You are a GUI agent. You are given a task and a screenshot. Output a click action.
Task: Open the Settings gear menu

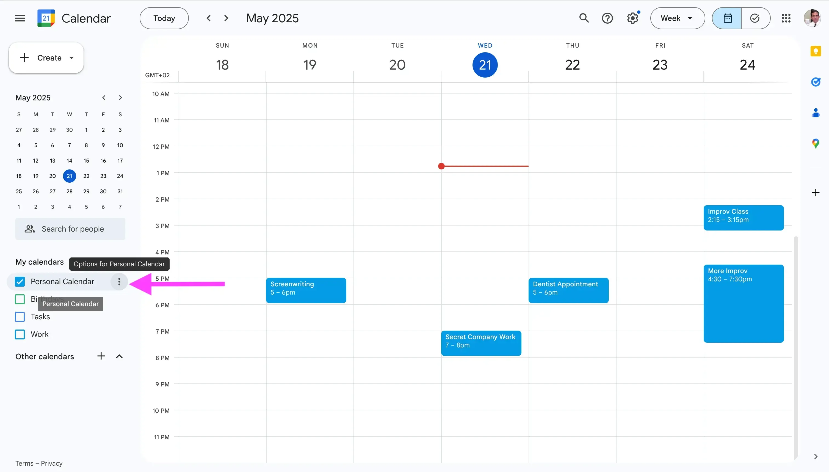pos(632,18)
